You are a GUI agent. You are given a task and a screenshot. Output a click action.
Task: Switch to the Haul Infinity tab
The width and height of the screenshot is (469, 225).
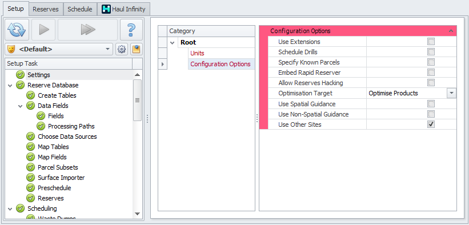coord(123,9)
